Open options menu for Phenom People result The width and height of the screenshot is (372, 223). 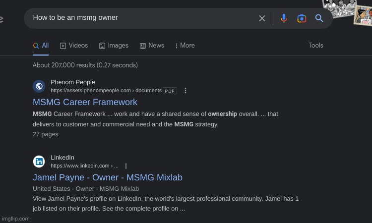(186, 91)
